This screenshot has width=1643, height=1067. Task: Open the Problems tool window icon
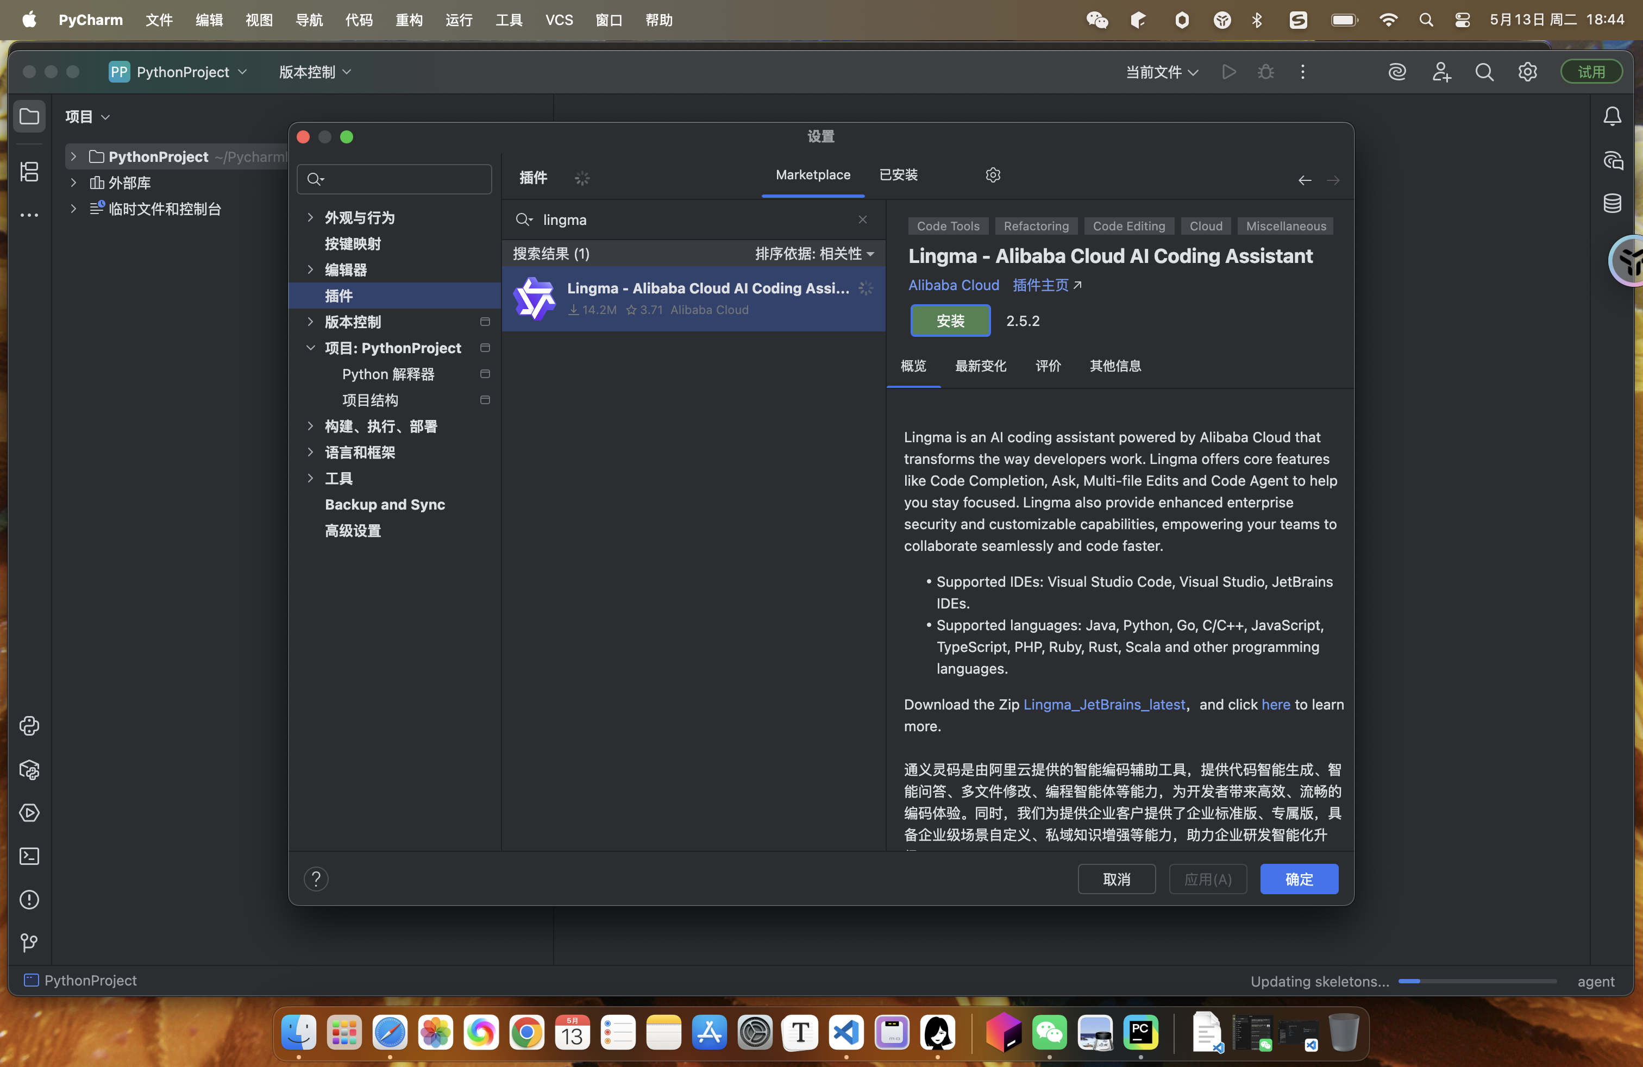pos(29,900)
